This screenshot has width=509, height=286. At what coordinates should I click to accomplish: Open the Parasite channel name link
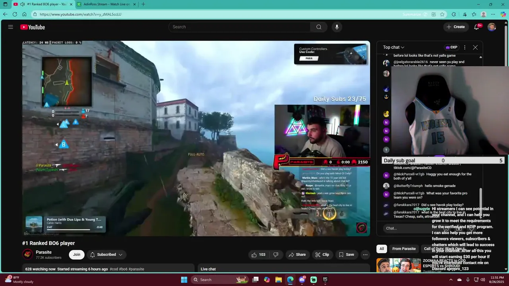coord(44,252)
